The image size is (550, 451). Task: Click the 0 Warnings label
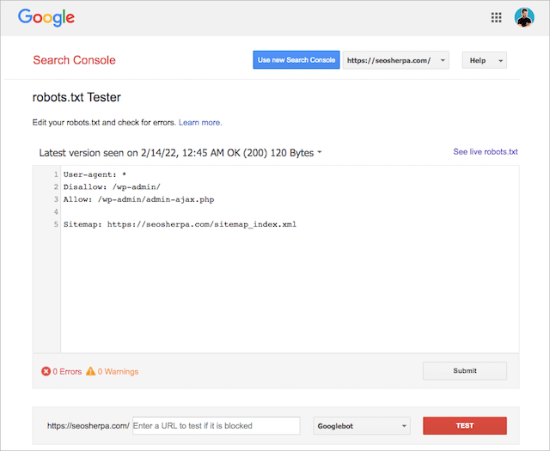click(118, 371)
